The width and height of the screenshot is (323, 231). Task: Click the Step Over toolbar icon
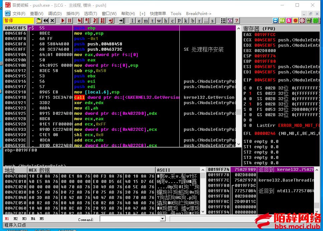87,21
